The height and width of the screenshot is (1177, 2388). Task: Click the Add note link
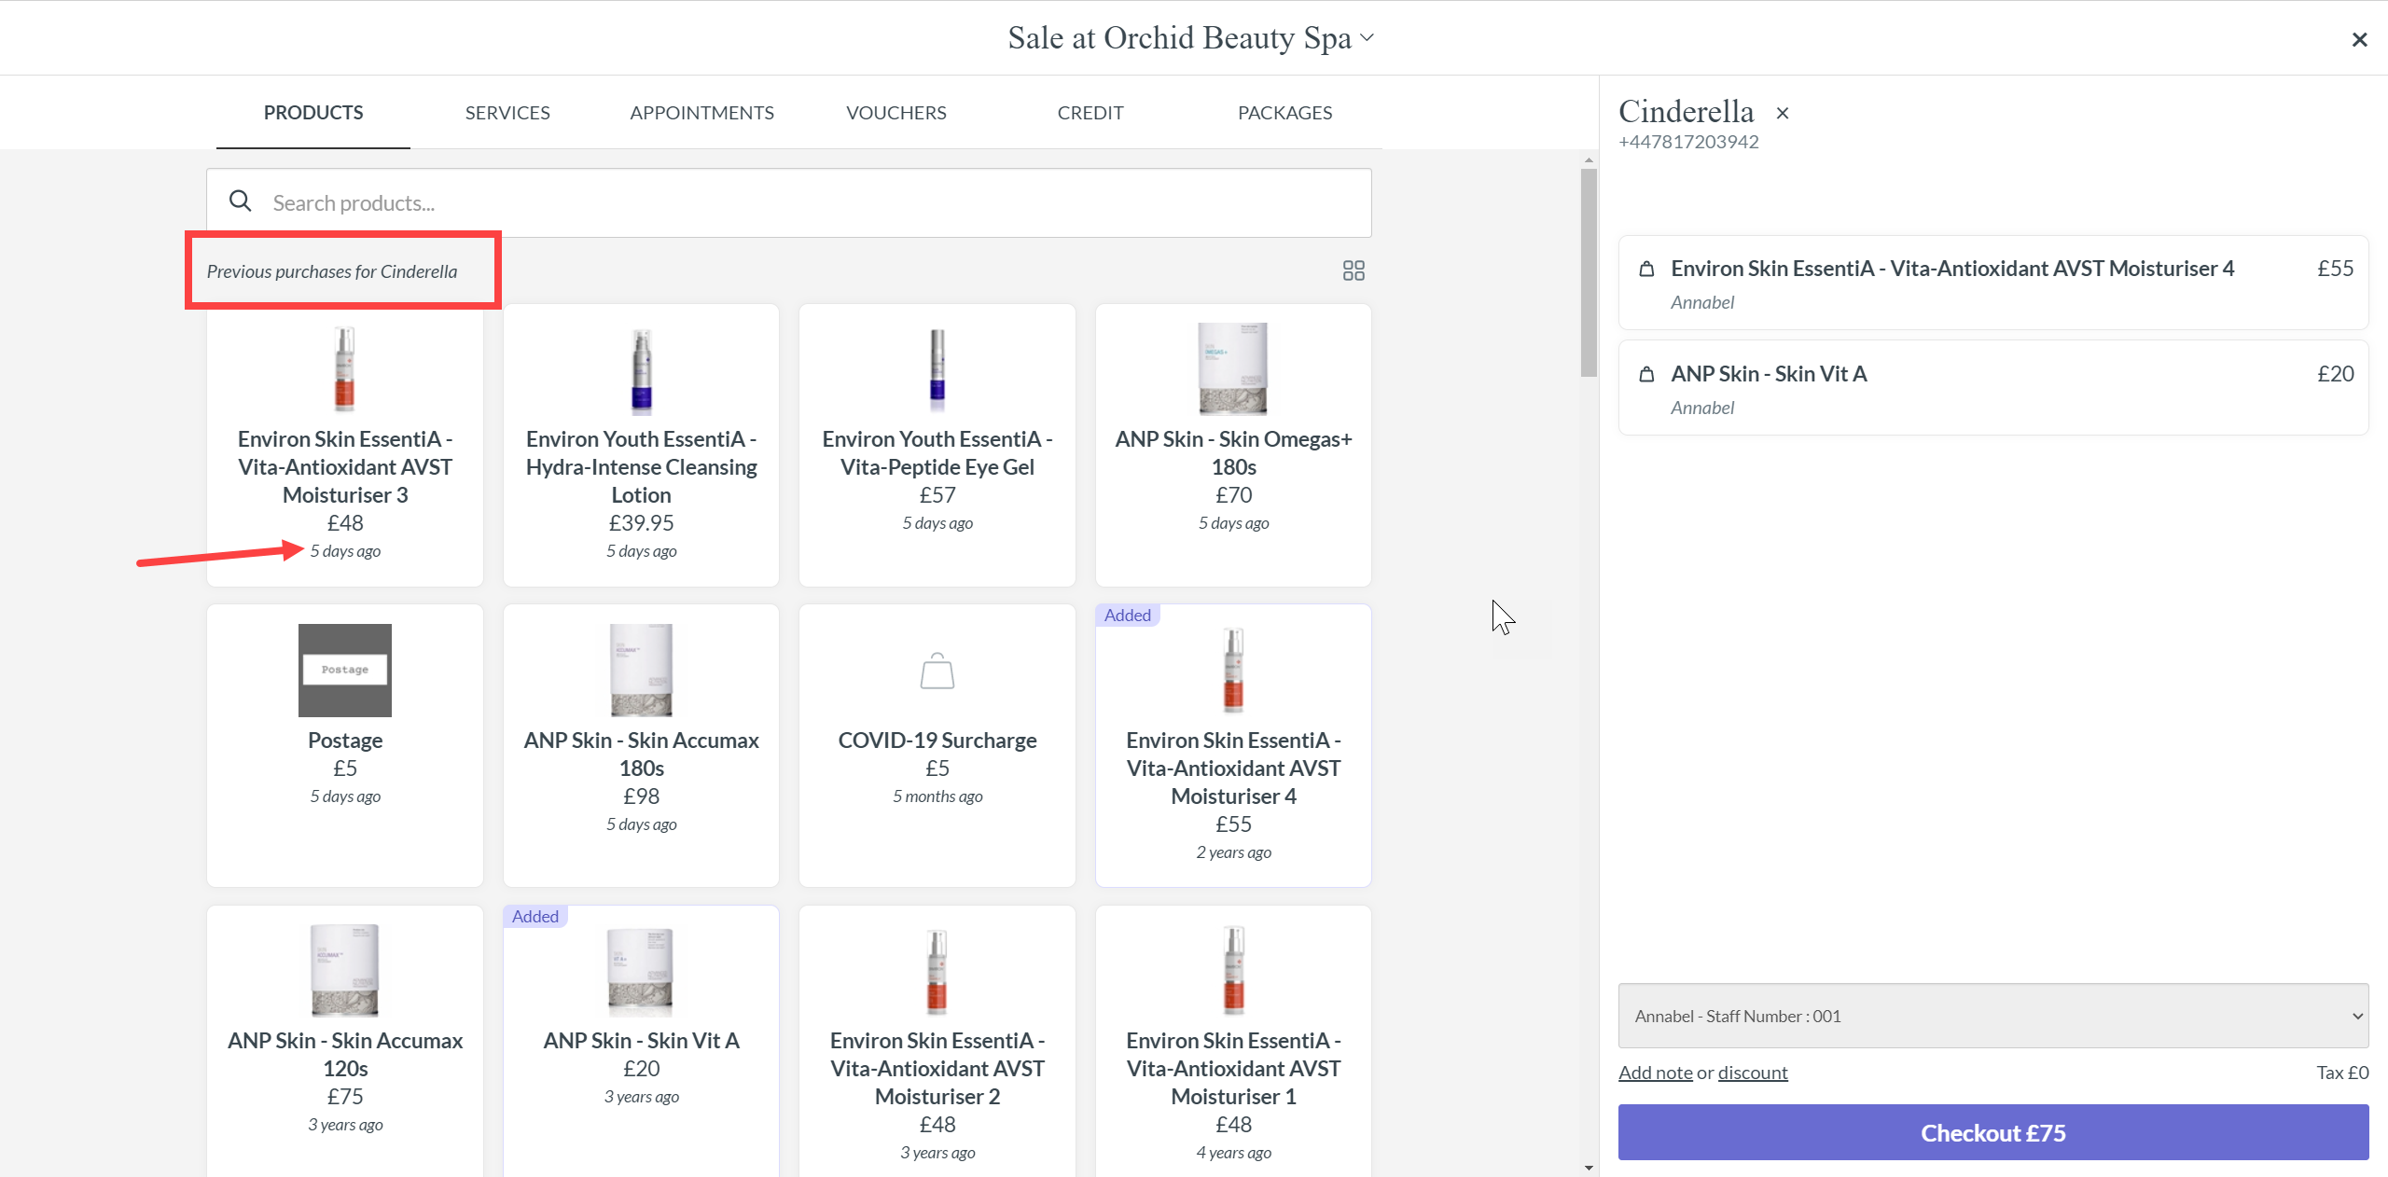pos(1655,1073)
